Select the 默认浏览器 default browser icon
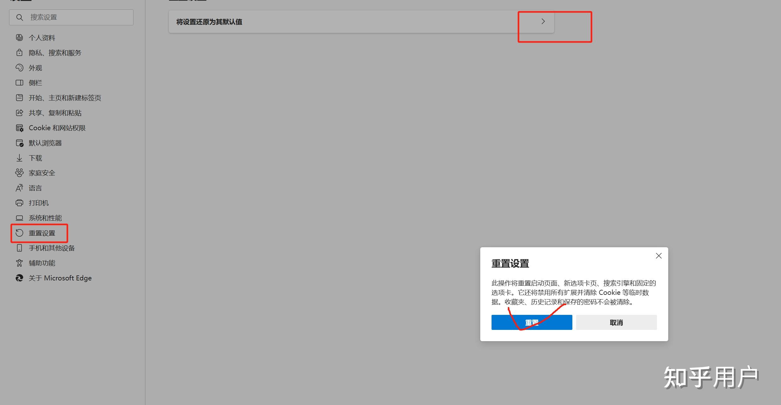Viewport: 781px width, 405px height. tap(19, 143)
